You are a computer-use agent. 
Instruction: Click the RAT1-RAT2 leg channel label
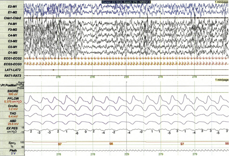tap(11, 76)
